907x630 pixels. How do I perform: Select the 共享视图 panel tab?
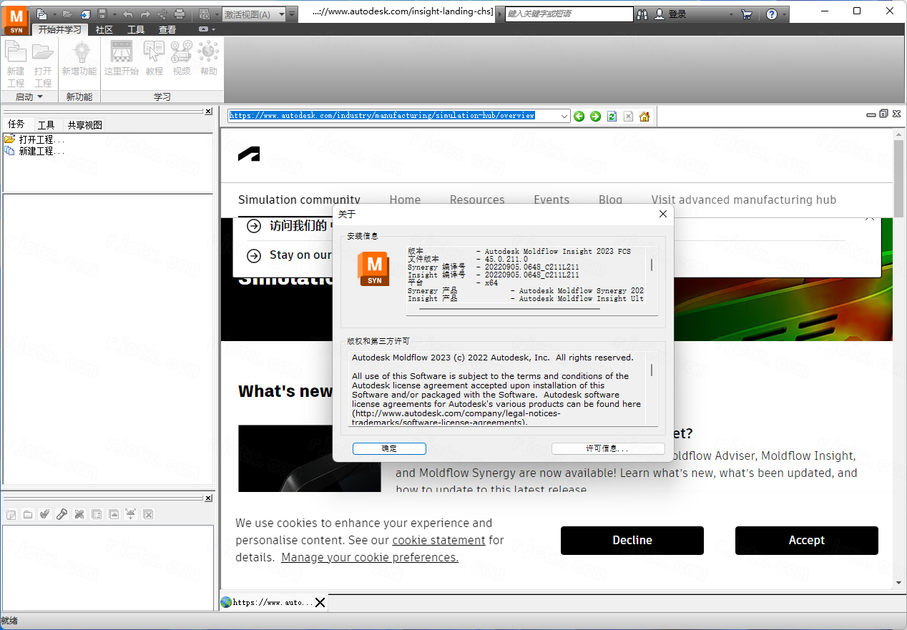[85, 124]
